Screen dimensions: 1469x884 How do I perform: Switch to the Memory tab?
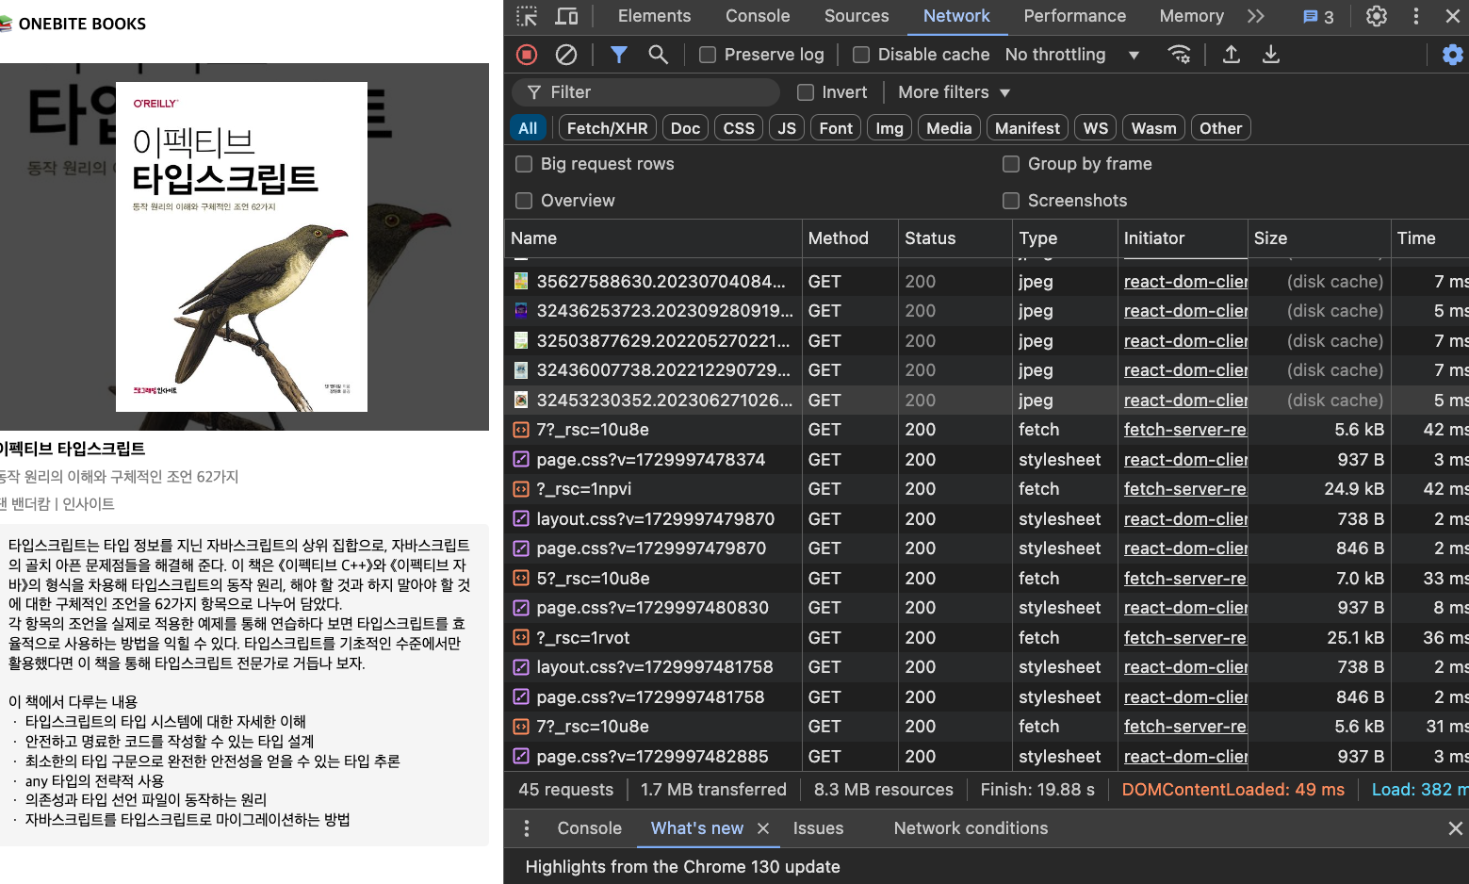(x=1191, y=16)
